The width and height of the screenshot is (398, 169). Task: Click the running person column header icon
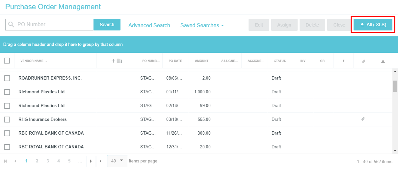[343, 61]
